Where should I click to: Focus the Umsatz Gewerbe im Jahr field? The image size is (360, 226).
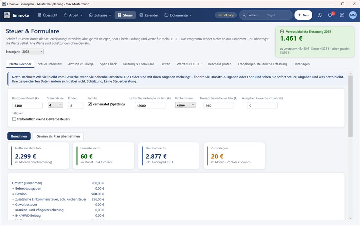(x=219, y=105)
